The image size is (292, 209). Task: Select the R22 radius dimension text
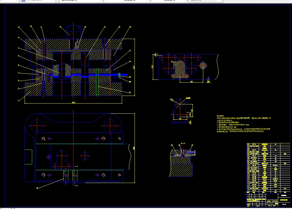click(x=172, y=100)
